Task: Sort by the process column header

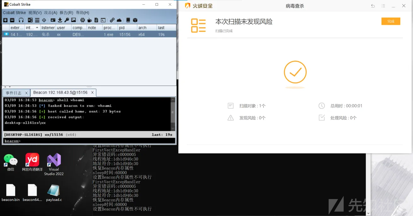Action: tap(110, 28)
